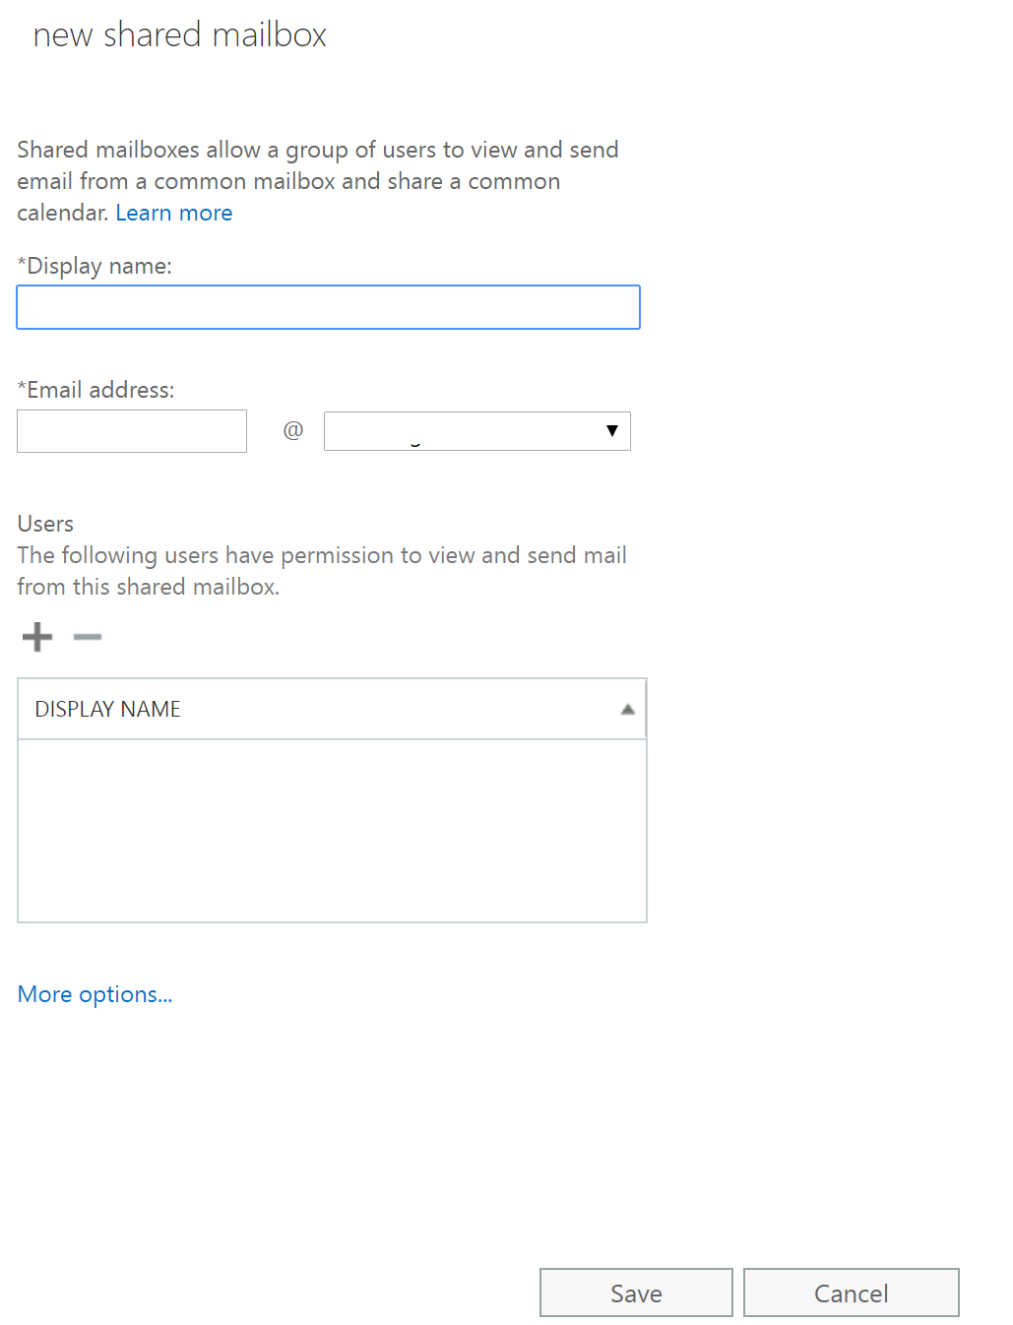1013x1325 pixels.
Task: Click the minus icon to remove a user
Action: (88, 637)
